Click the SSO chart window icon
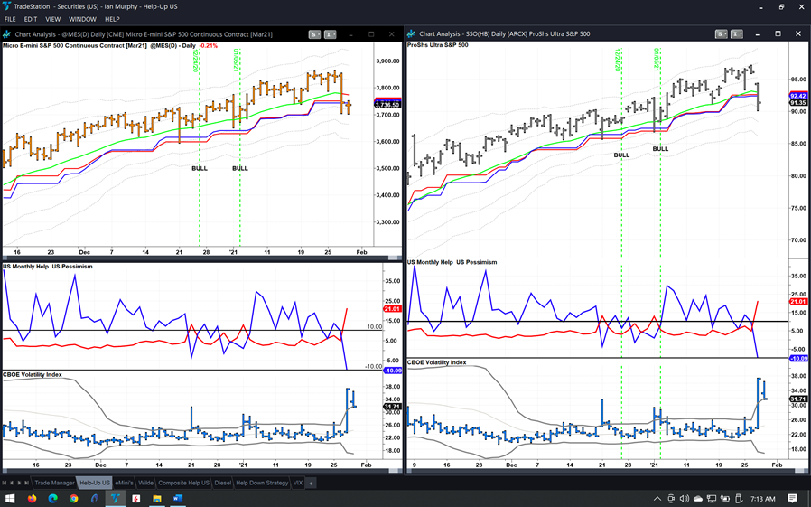Screen dimensions: 811x507 412,34
